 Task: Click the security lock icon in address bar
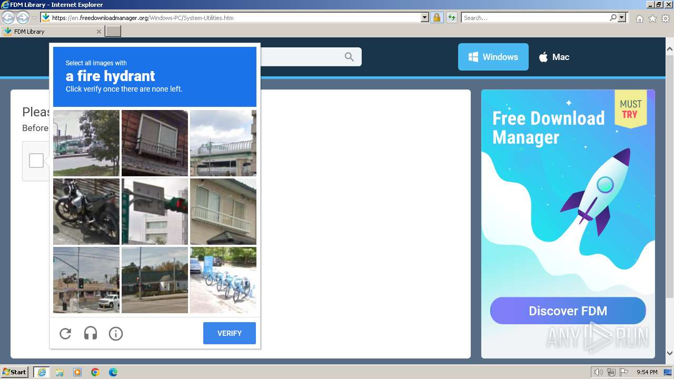[x=437, y=17]
